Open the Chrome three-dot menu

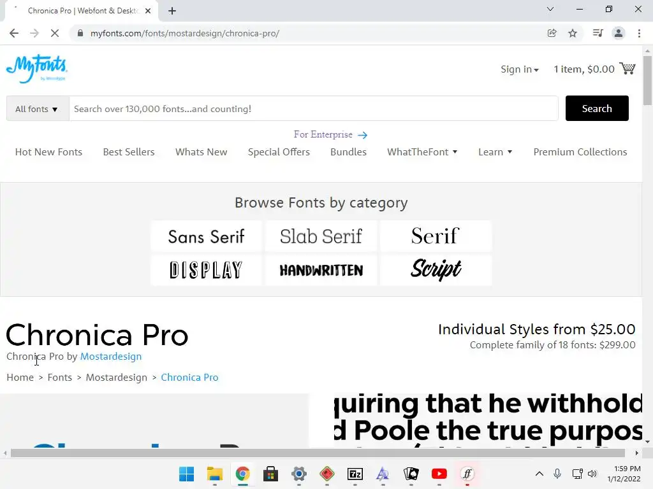(x=639, y=33)
